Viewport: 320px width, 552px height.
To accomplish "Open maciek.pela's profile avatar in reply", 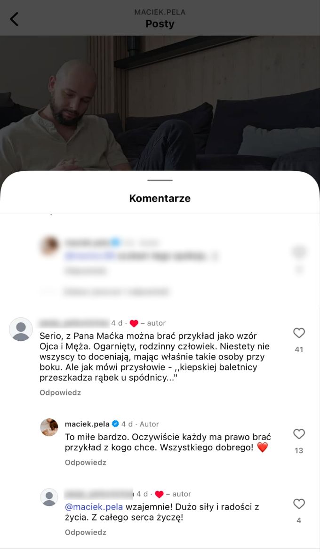I will point(49,427).
